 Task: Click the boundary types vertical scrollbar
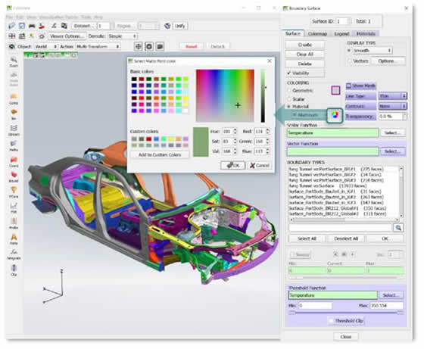[x=401, y=192]
